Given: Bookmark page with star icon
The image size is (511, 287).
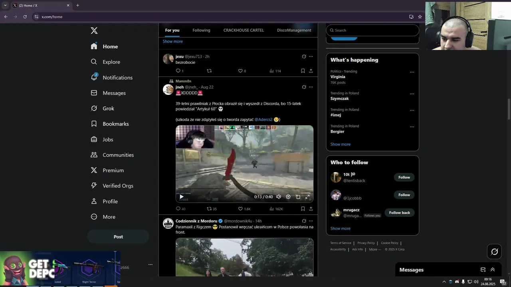Looking at the screenshot, I should tap(420, 17).
